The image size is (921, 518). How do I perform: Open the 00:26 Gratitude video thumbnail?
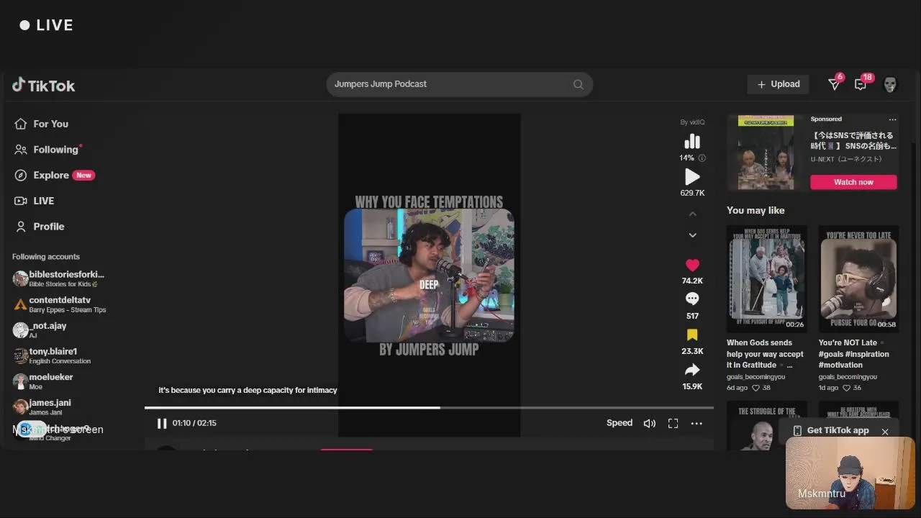pyautogui.click(x=766, y=279)
